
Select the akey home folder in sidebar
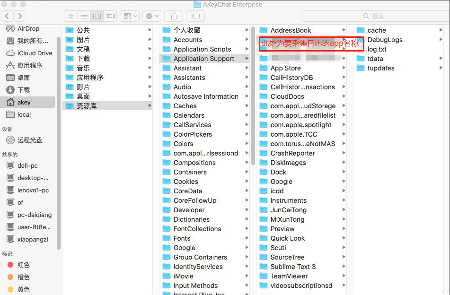coord(24,102)
